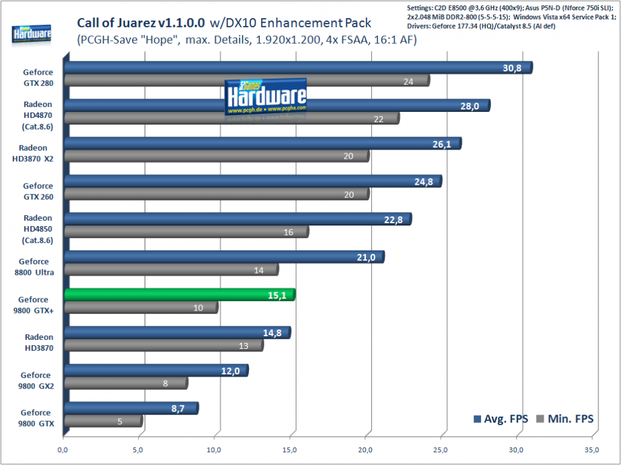Click the 24 minimum FPS value
The width and height of the screenshot is (621, 465).
[409, 81]
